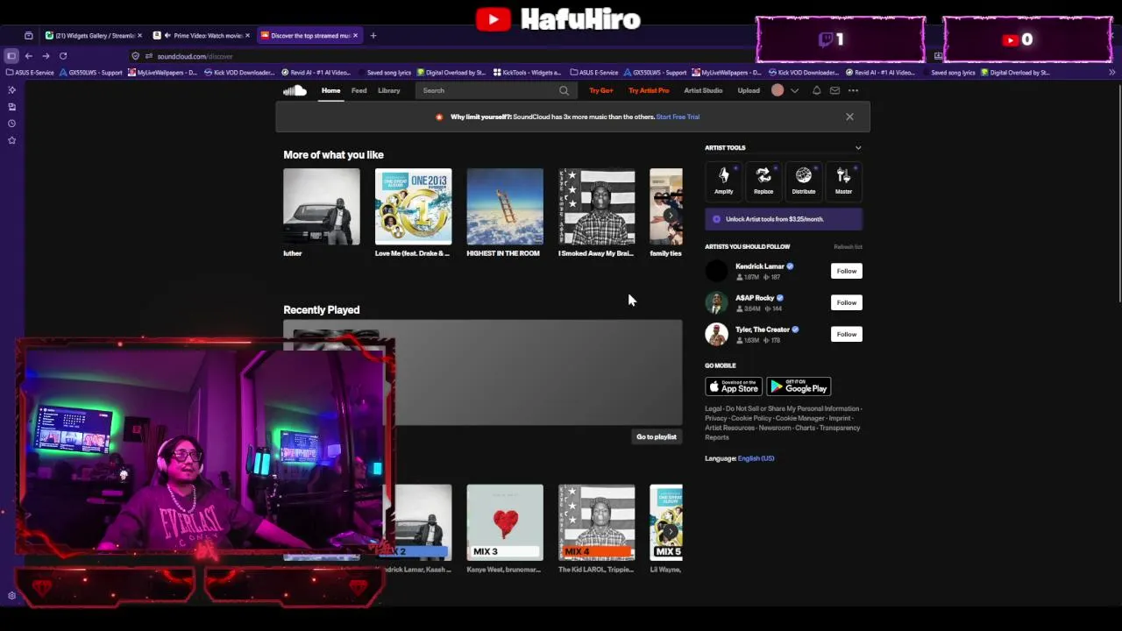This screenshot has width=1122, height=631.
Task: Toggle the browser sidebar panel button
Action: click(11, 56)
